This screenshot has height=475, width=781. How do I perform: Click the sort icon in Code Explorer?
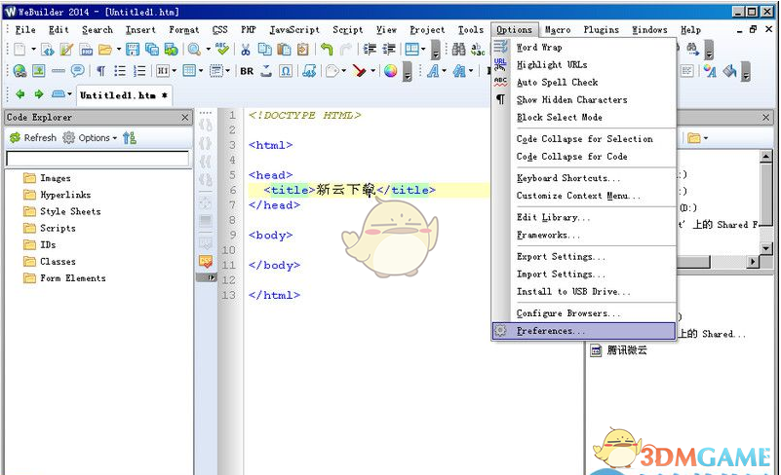pyautogui.click(x=130, y=138)
